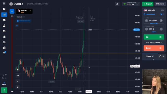
Task: Toggle the sound speaker icon
Action: coord(6,78)
